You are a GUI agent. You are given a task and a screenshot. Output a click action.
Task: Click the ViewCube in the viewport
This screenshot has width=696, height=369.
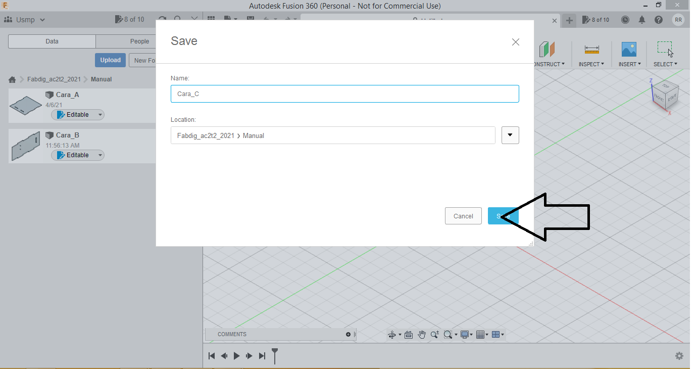pyautogui.click(x=665, y=95)
